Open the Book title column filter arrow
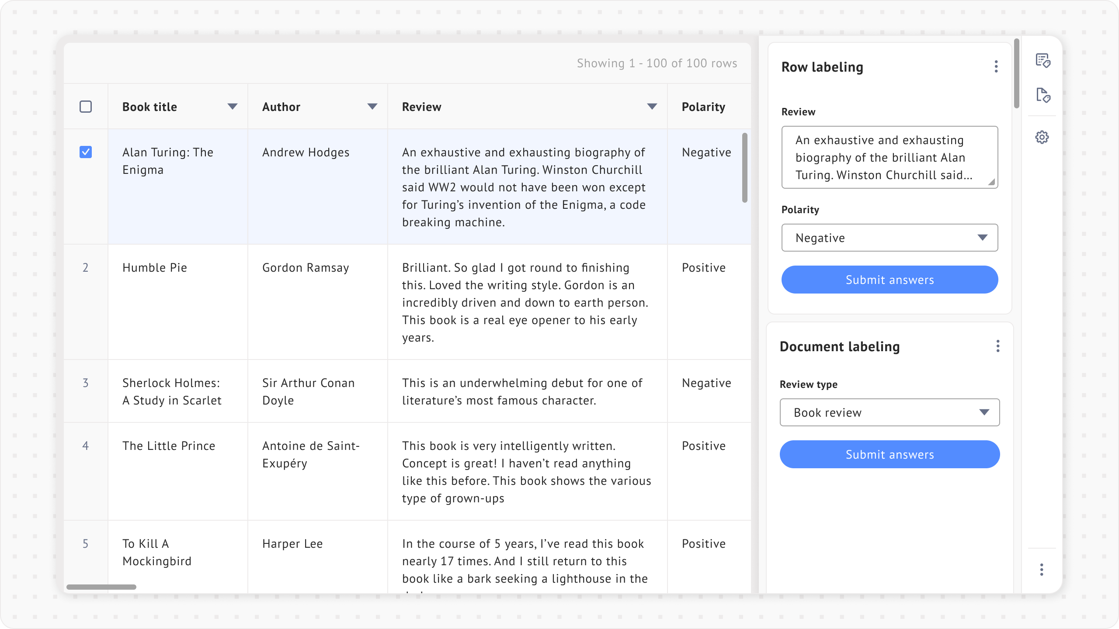 (x=232, y=107)
